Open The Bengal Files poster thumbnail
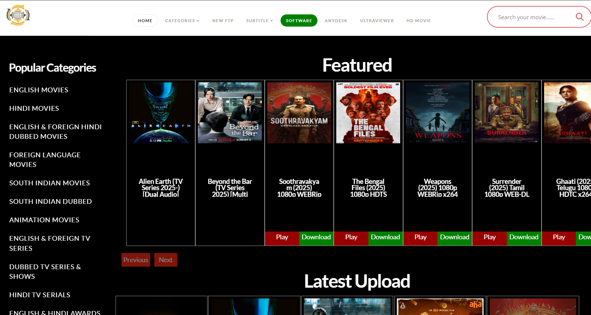591x315 pixels. click(368, 113)
